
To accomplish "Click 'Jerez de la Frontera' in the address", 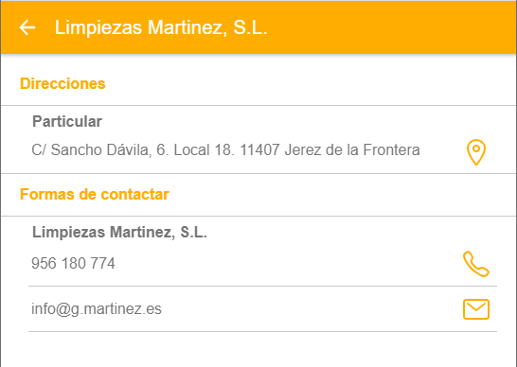I will pyautogui.click(x=352, y=149).
